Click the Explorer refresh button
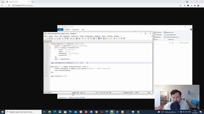 pyautogui.click(x=172, y=43)
